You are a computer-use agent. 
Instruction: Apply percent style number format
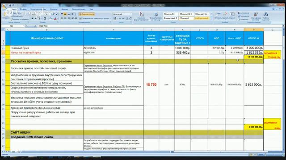[x=120, y=18]
